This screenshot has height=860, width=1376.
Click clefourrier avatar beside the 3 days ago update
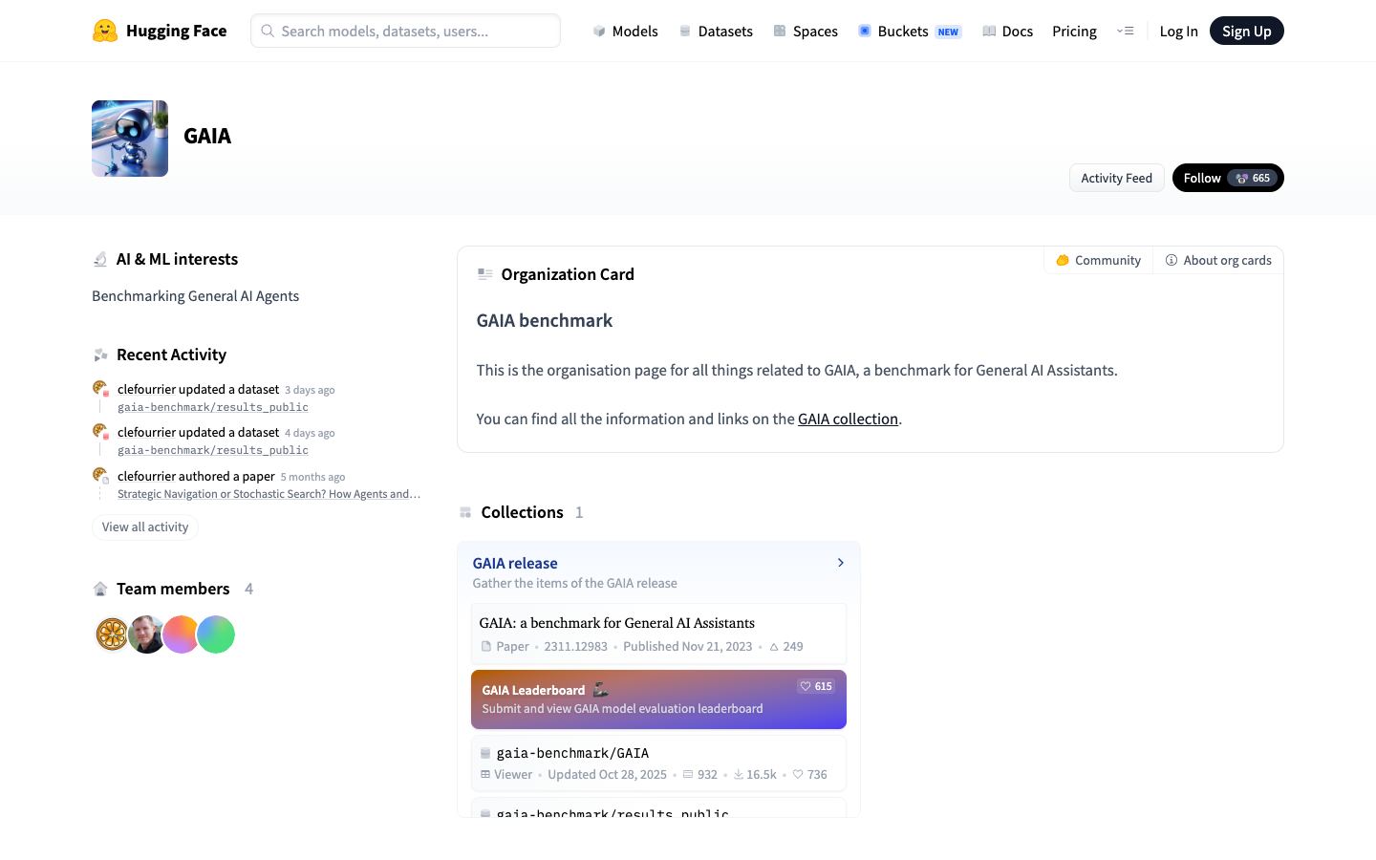point(99,388)
